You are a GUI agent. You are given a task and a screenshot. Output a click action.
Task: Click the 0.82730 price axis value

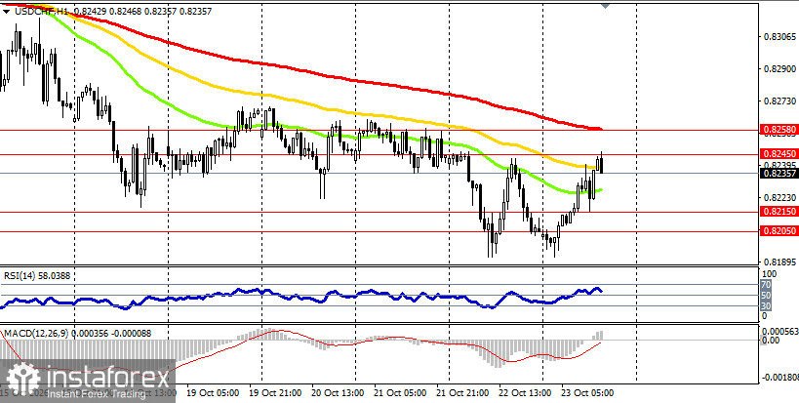click(780, 101)
